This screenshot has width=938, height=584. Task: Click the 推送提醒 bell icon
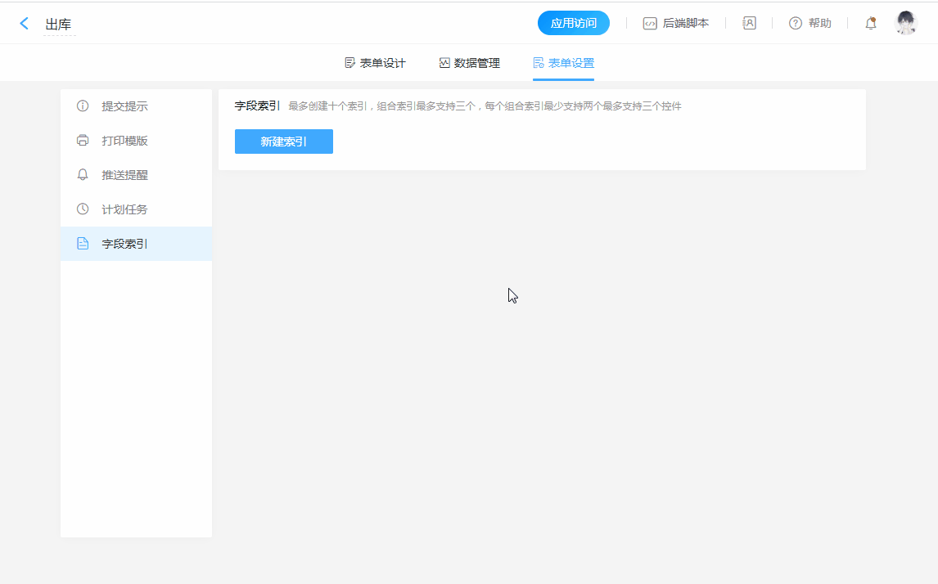click(83, 175)
